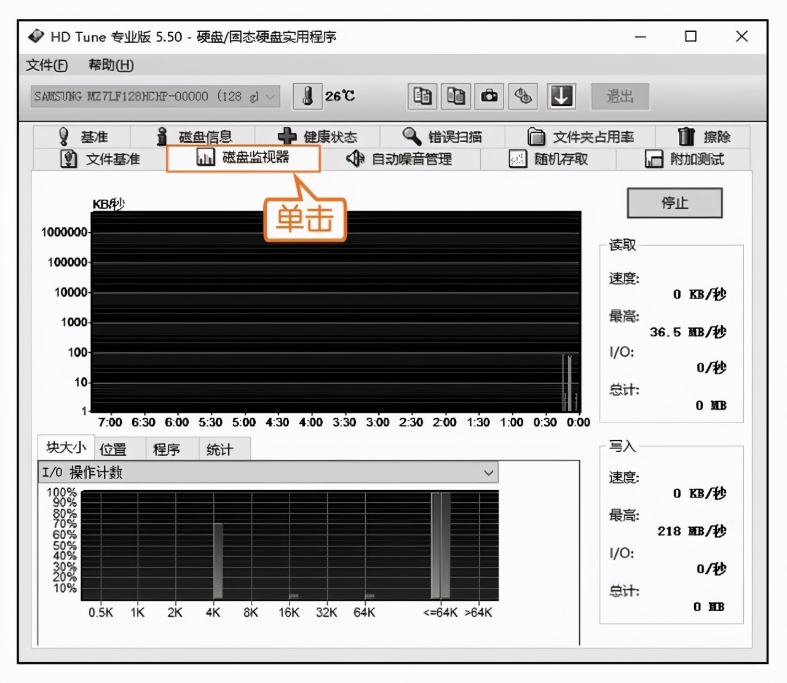Click the download arrow toolbar icon

tap(561, 96)
